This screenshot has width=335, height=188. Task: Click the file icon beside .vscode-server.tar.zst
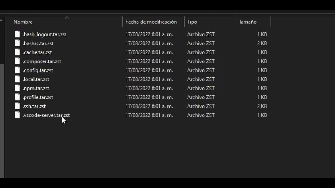(x=17, y=115)
